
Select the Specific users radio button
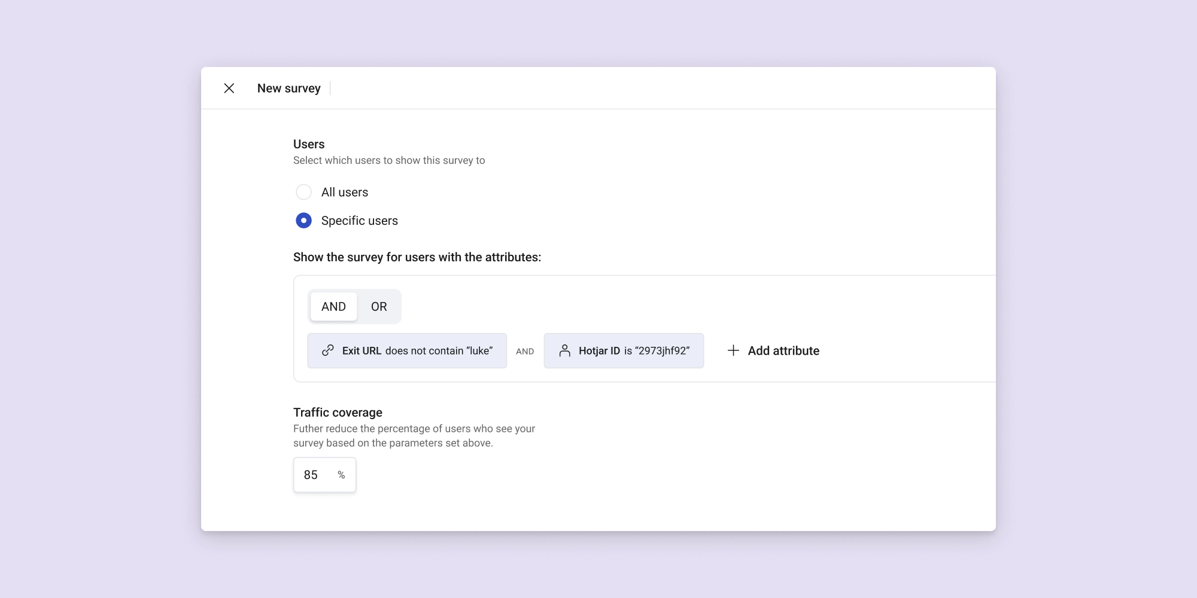303,221
